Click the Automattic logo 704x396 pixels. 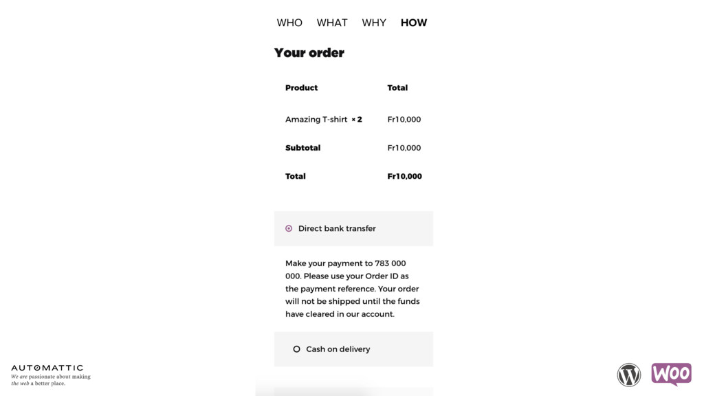point(47,368)
